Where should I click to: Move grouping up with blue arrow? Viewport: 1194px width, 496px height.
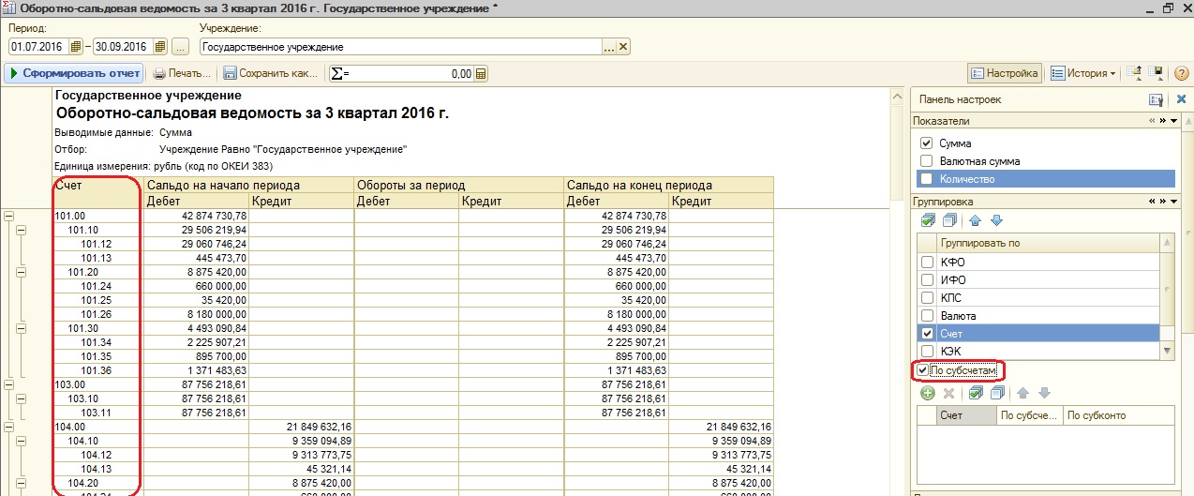point(975,220)
